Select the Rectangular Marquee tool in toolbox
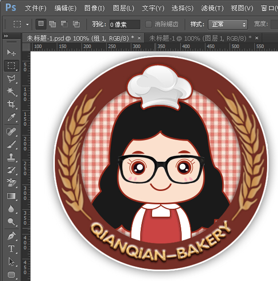The height and width of the screenshot is (281, 278). pos(11,66)
